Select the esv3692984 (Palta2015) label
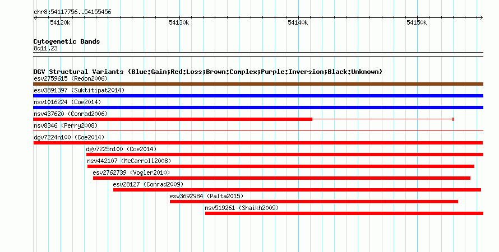 tap(206, 196)
